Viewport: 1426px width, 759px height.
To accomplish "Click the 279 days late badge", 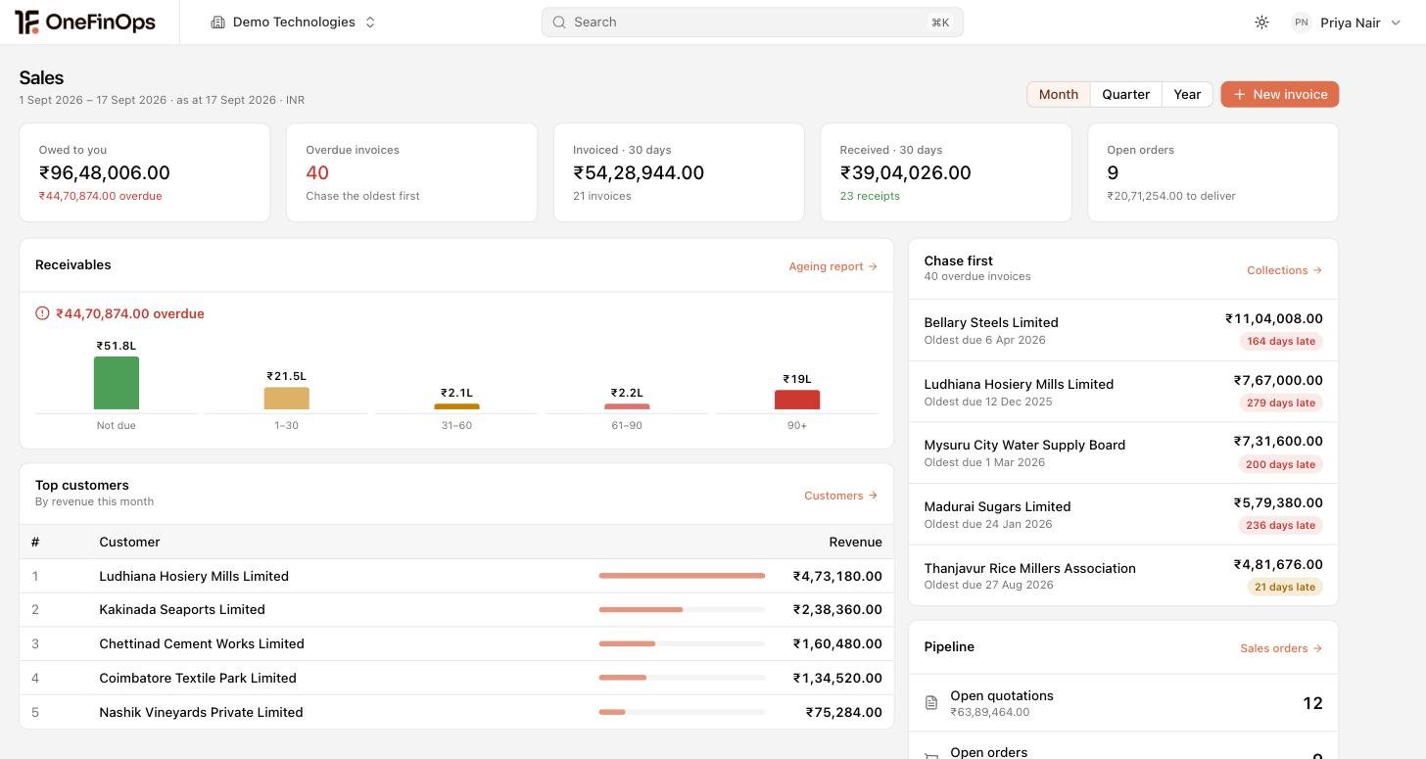I will click(x=1280, y=403).
